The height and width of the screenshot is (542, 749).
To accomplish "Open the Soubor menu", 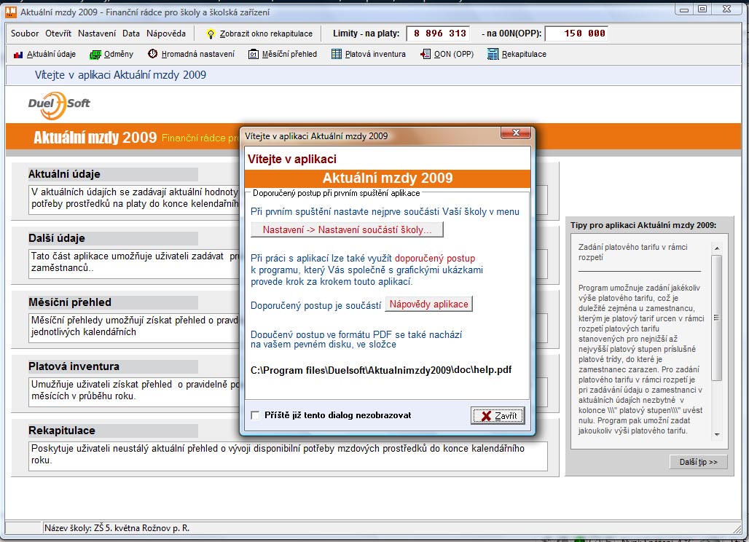I will pyautogui.click(x=25, y=34).
